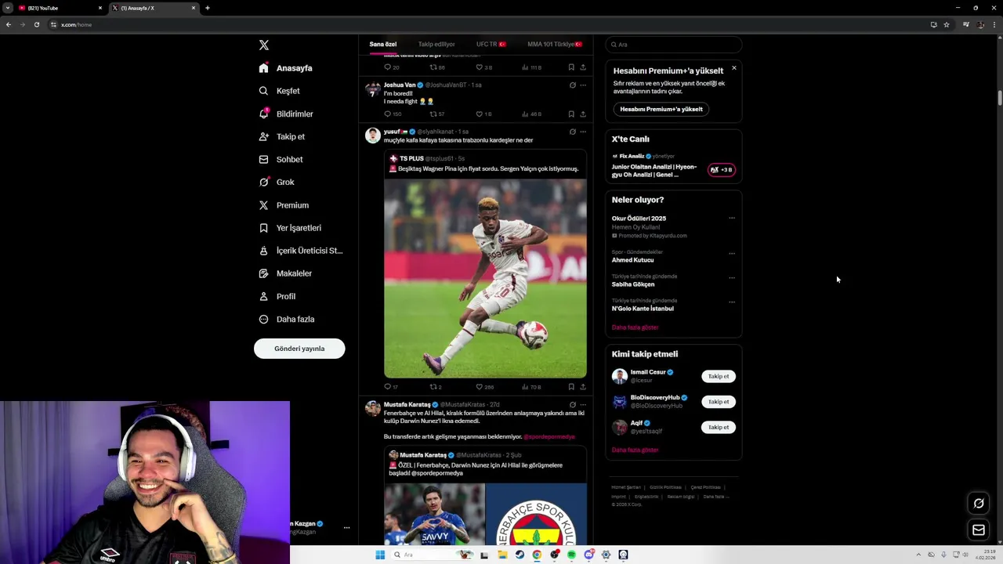Open İçerik Üreticisi Stüdyosu item

(x=301, y=251)
